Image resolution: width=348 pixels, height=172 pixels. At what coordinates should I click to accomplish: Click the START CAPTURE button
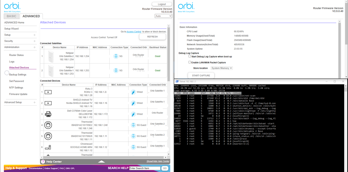[x=201, y=75]
